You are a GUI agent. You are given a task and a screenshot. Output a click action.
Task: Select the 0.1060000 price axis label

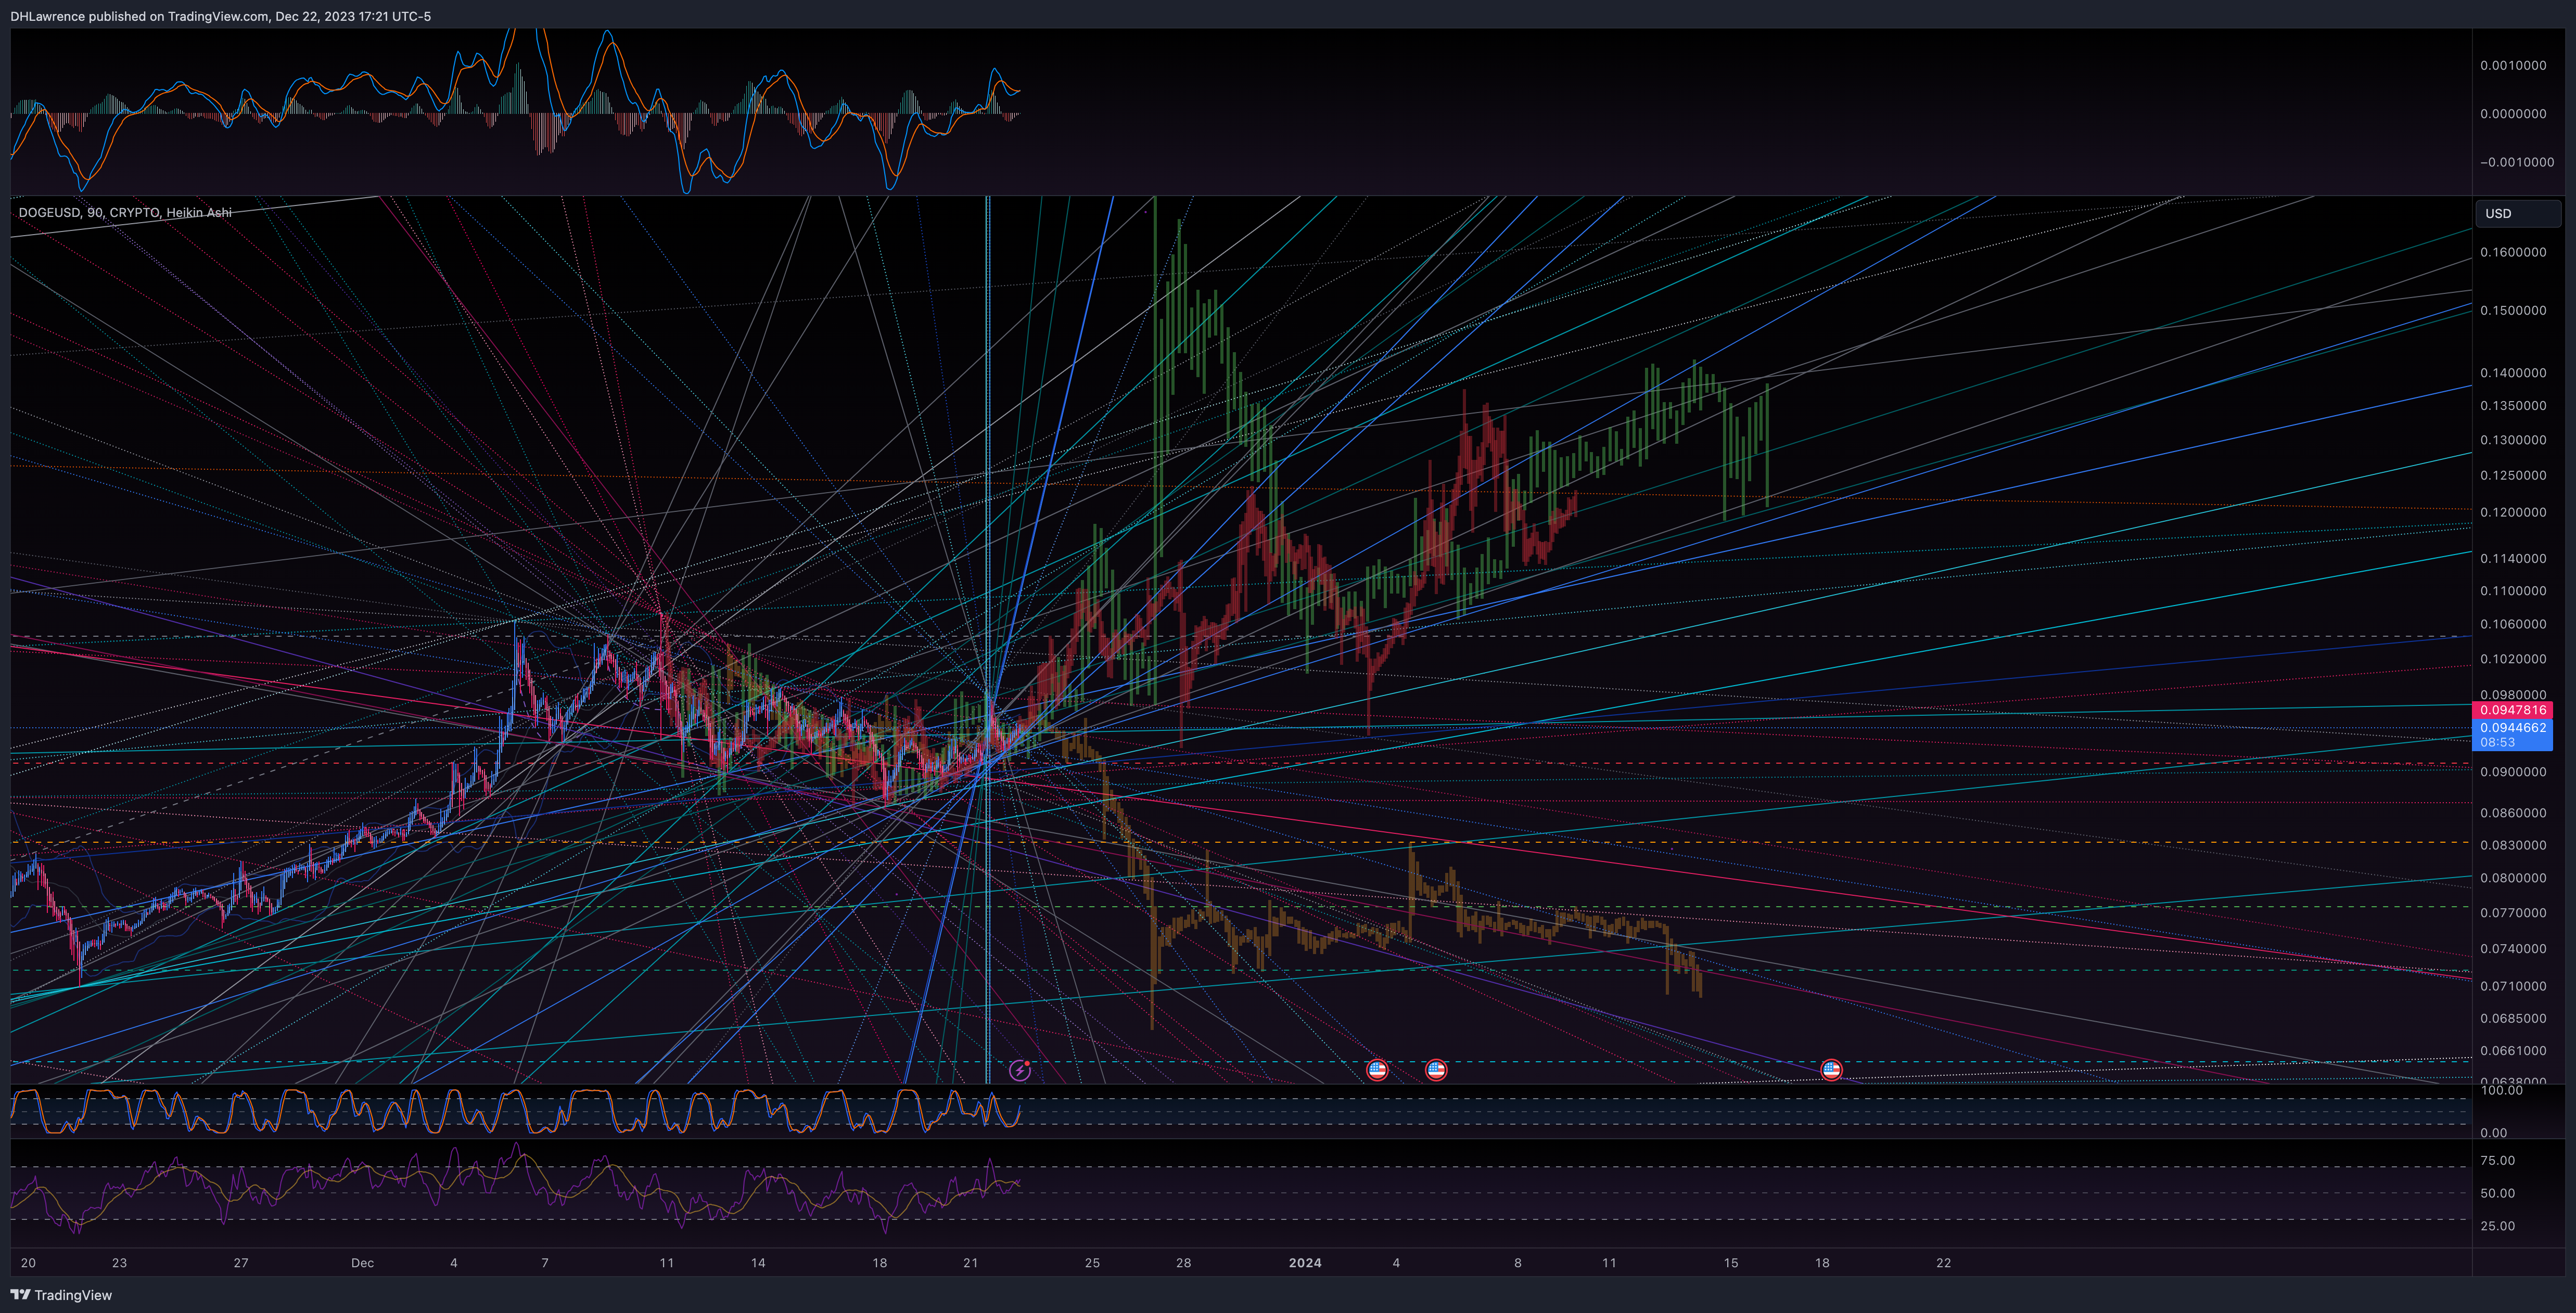click(2513, 623)
